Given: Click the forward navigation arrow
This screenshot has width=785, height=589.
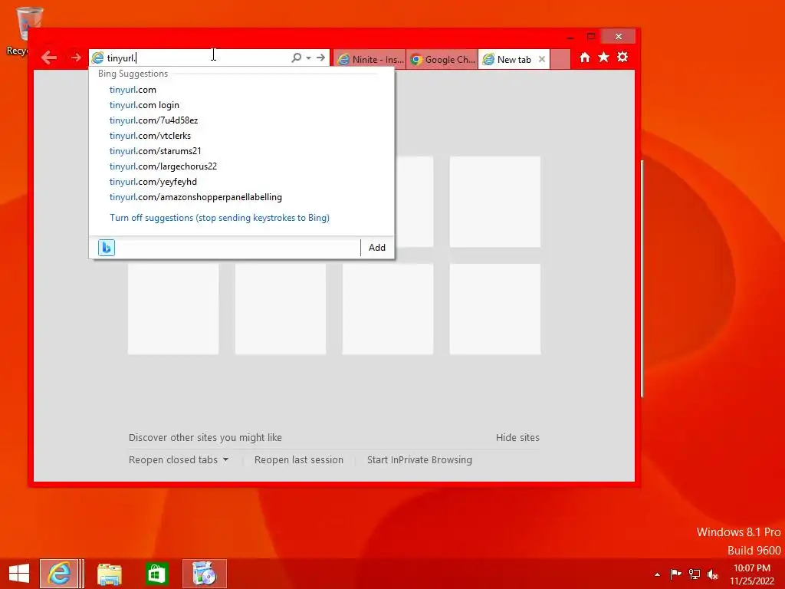Looking at the screenshot, I should click(x=76, y=58).
